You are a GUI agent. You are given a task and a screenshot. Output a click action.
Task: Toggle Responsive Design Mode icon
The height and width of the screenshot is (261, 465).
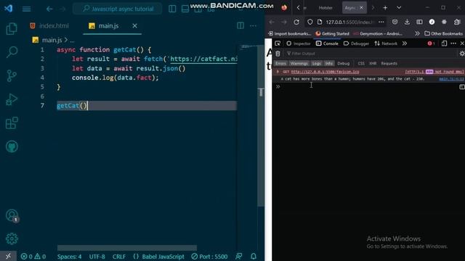coord(444,43)
